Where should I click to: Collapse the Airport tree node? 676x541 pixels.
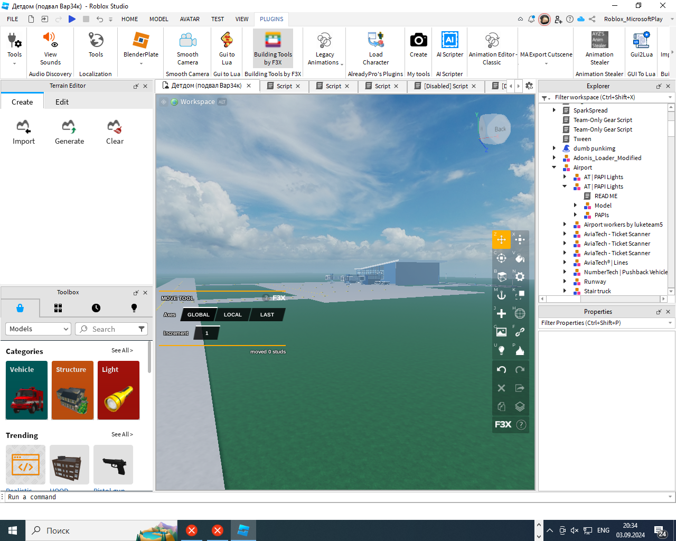[554, 167]
